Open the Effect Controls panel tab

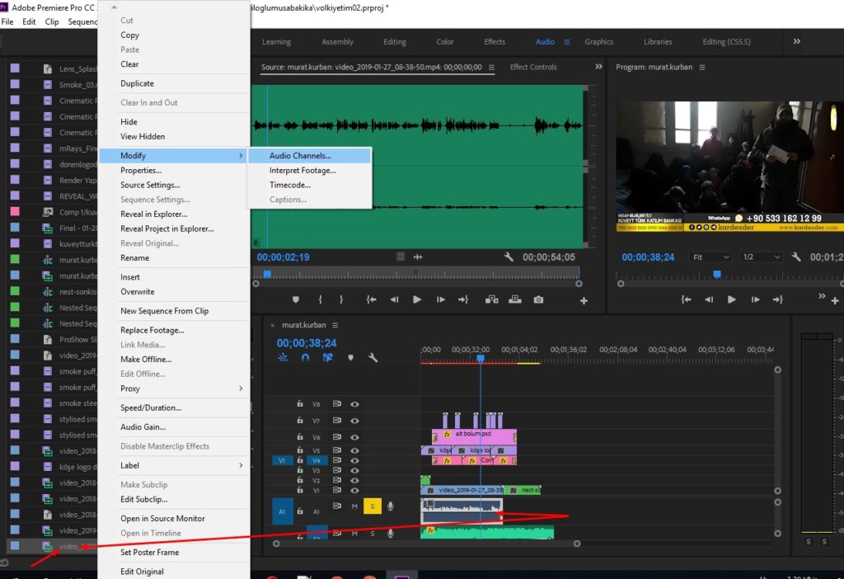click(533, 67)
